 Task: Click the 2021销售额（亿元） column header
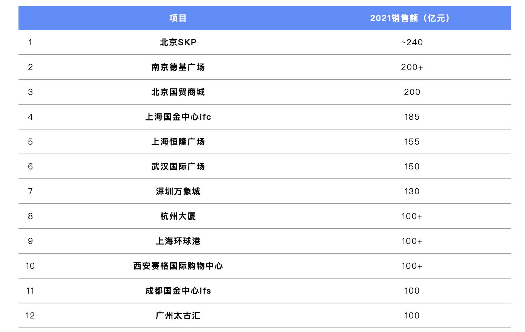[411, 18]
